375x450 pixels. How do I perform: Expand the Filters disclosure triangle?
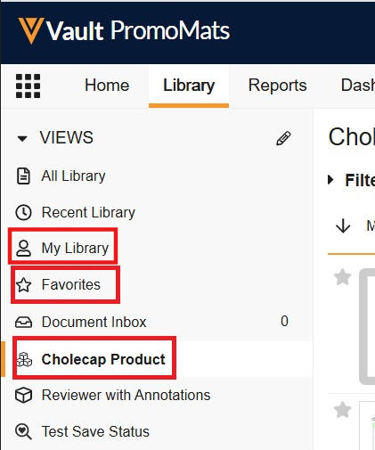tap(330, 180)
